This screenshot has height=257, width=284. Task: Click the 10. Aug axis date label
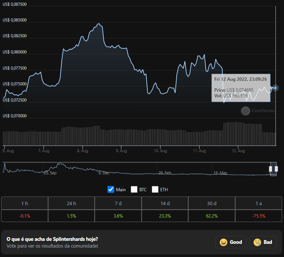pyautogui.click(x=160, y=151)
